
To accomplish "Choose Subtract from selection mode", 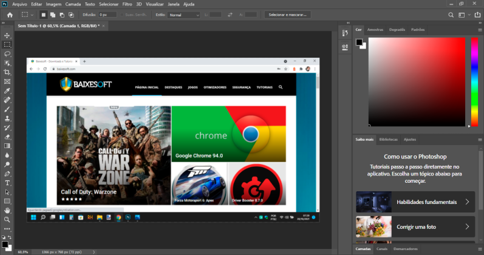I will click(x=62, y=15).
